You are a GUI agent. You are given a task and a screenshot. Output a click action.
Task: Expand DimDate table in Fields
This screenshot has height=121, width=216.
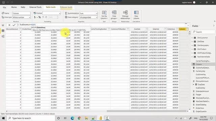pyautogui.click(x=192, y=42)
